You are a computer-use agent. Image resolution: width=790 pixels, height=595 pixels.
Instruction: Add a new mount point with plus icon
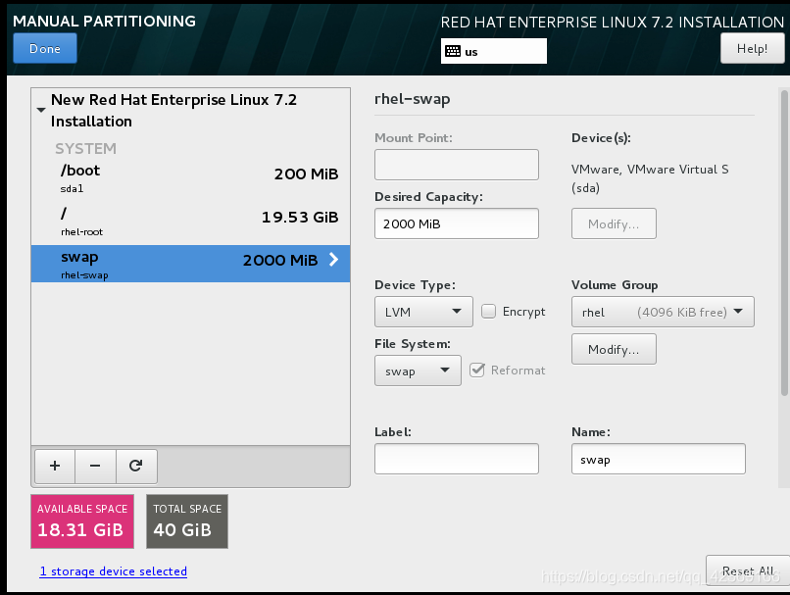[x=55, y=466]
